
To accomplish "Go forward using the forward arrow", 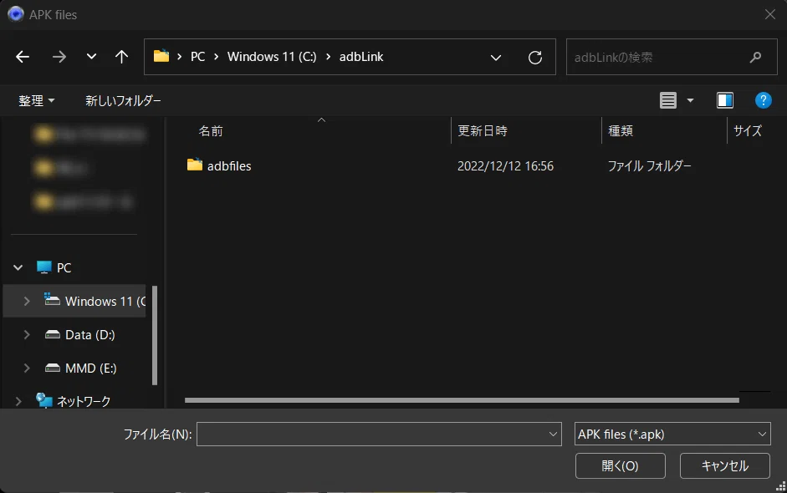I will (x=59, y=57).
